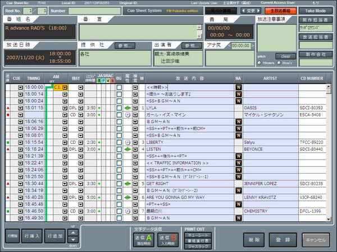337x252 pixels.
Task: Click red triangle marker in GET RIGHT row
Action: (x=8, y=184)
